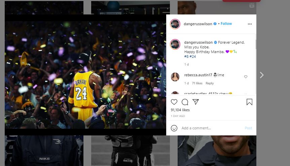Open dangerusswilson username in caption

[x=198, y=42]
